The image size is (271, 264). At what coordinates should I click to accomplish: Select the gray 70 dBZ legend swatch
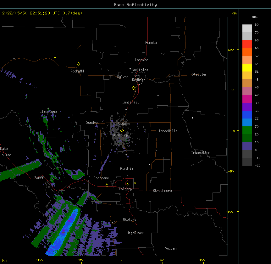247,36
